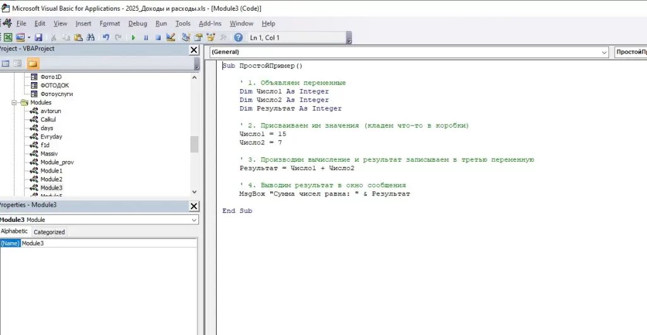Click the Reset stop icon
647x335 pixels.
pos(158,37)
